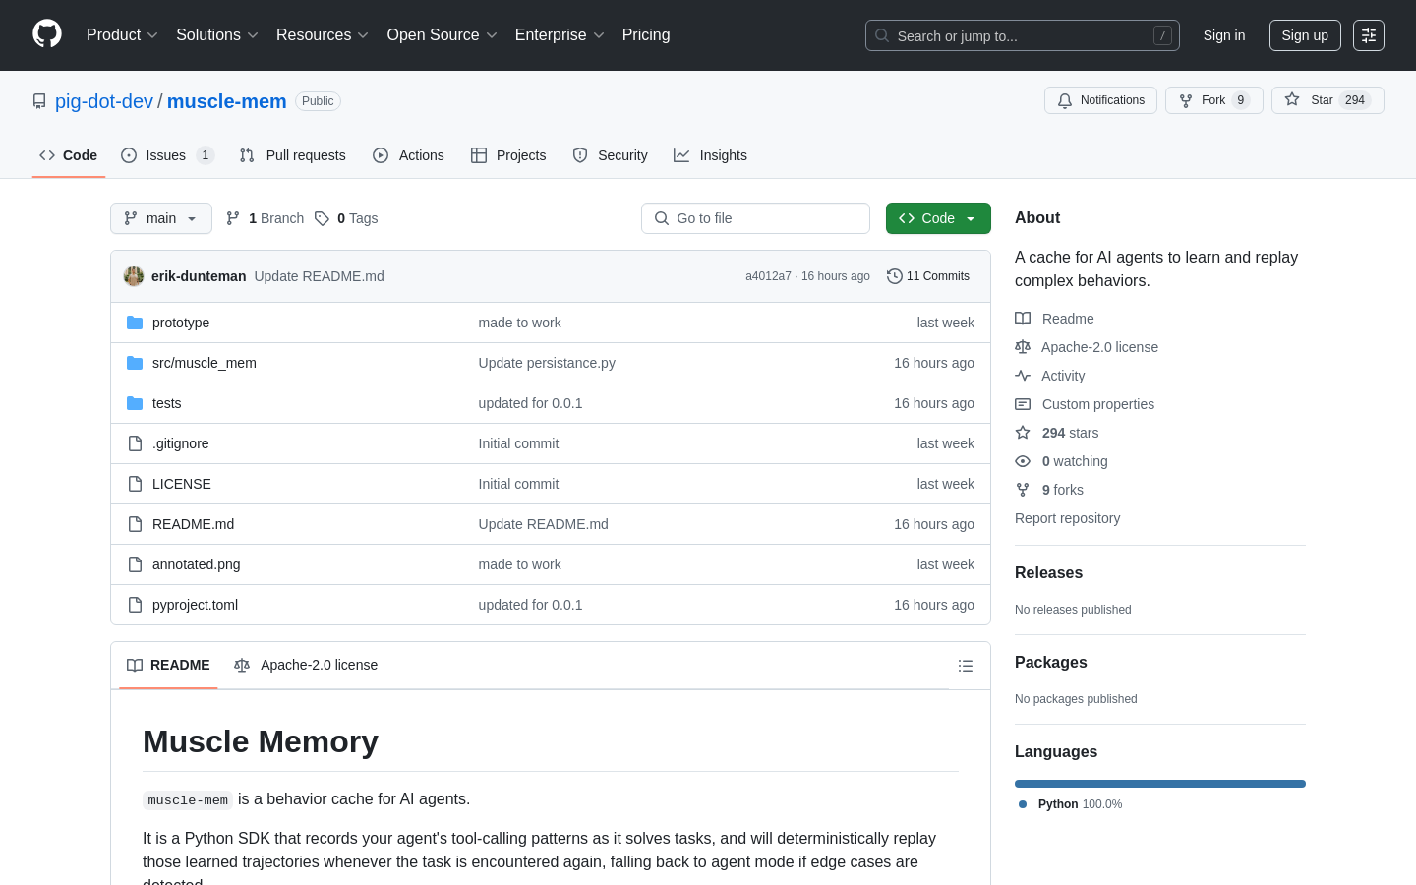Click the Sign up button

pos(1305,35)
